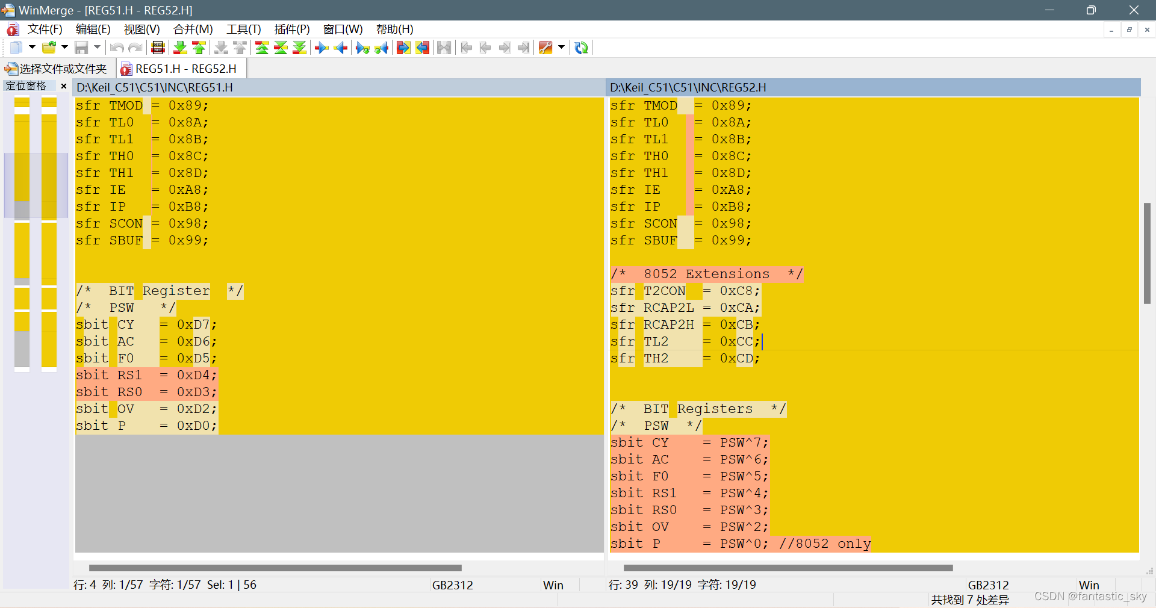Go to next conflict (gray down arrow)

(221, 48)
